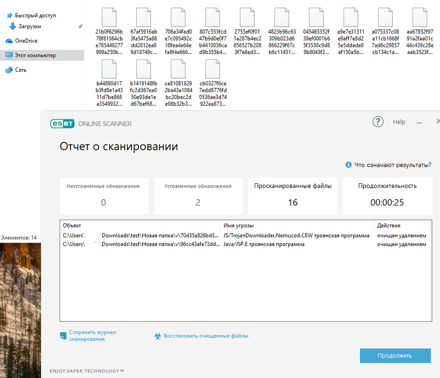Select file icon 67af5916ab in Explorer
Screen dimensions: 440x378
click(143, 17)
